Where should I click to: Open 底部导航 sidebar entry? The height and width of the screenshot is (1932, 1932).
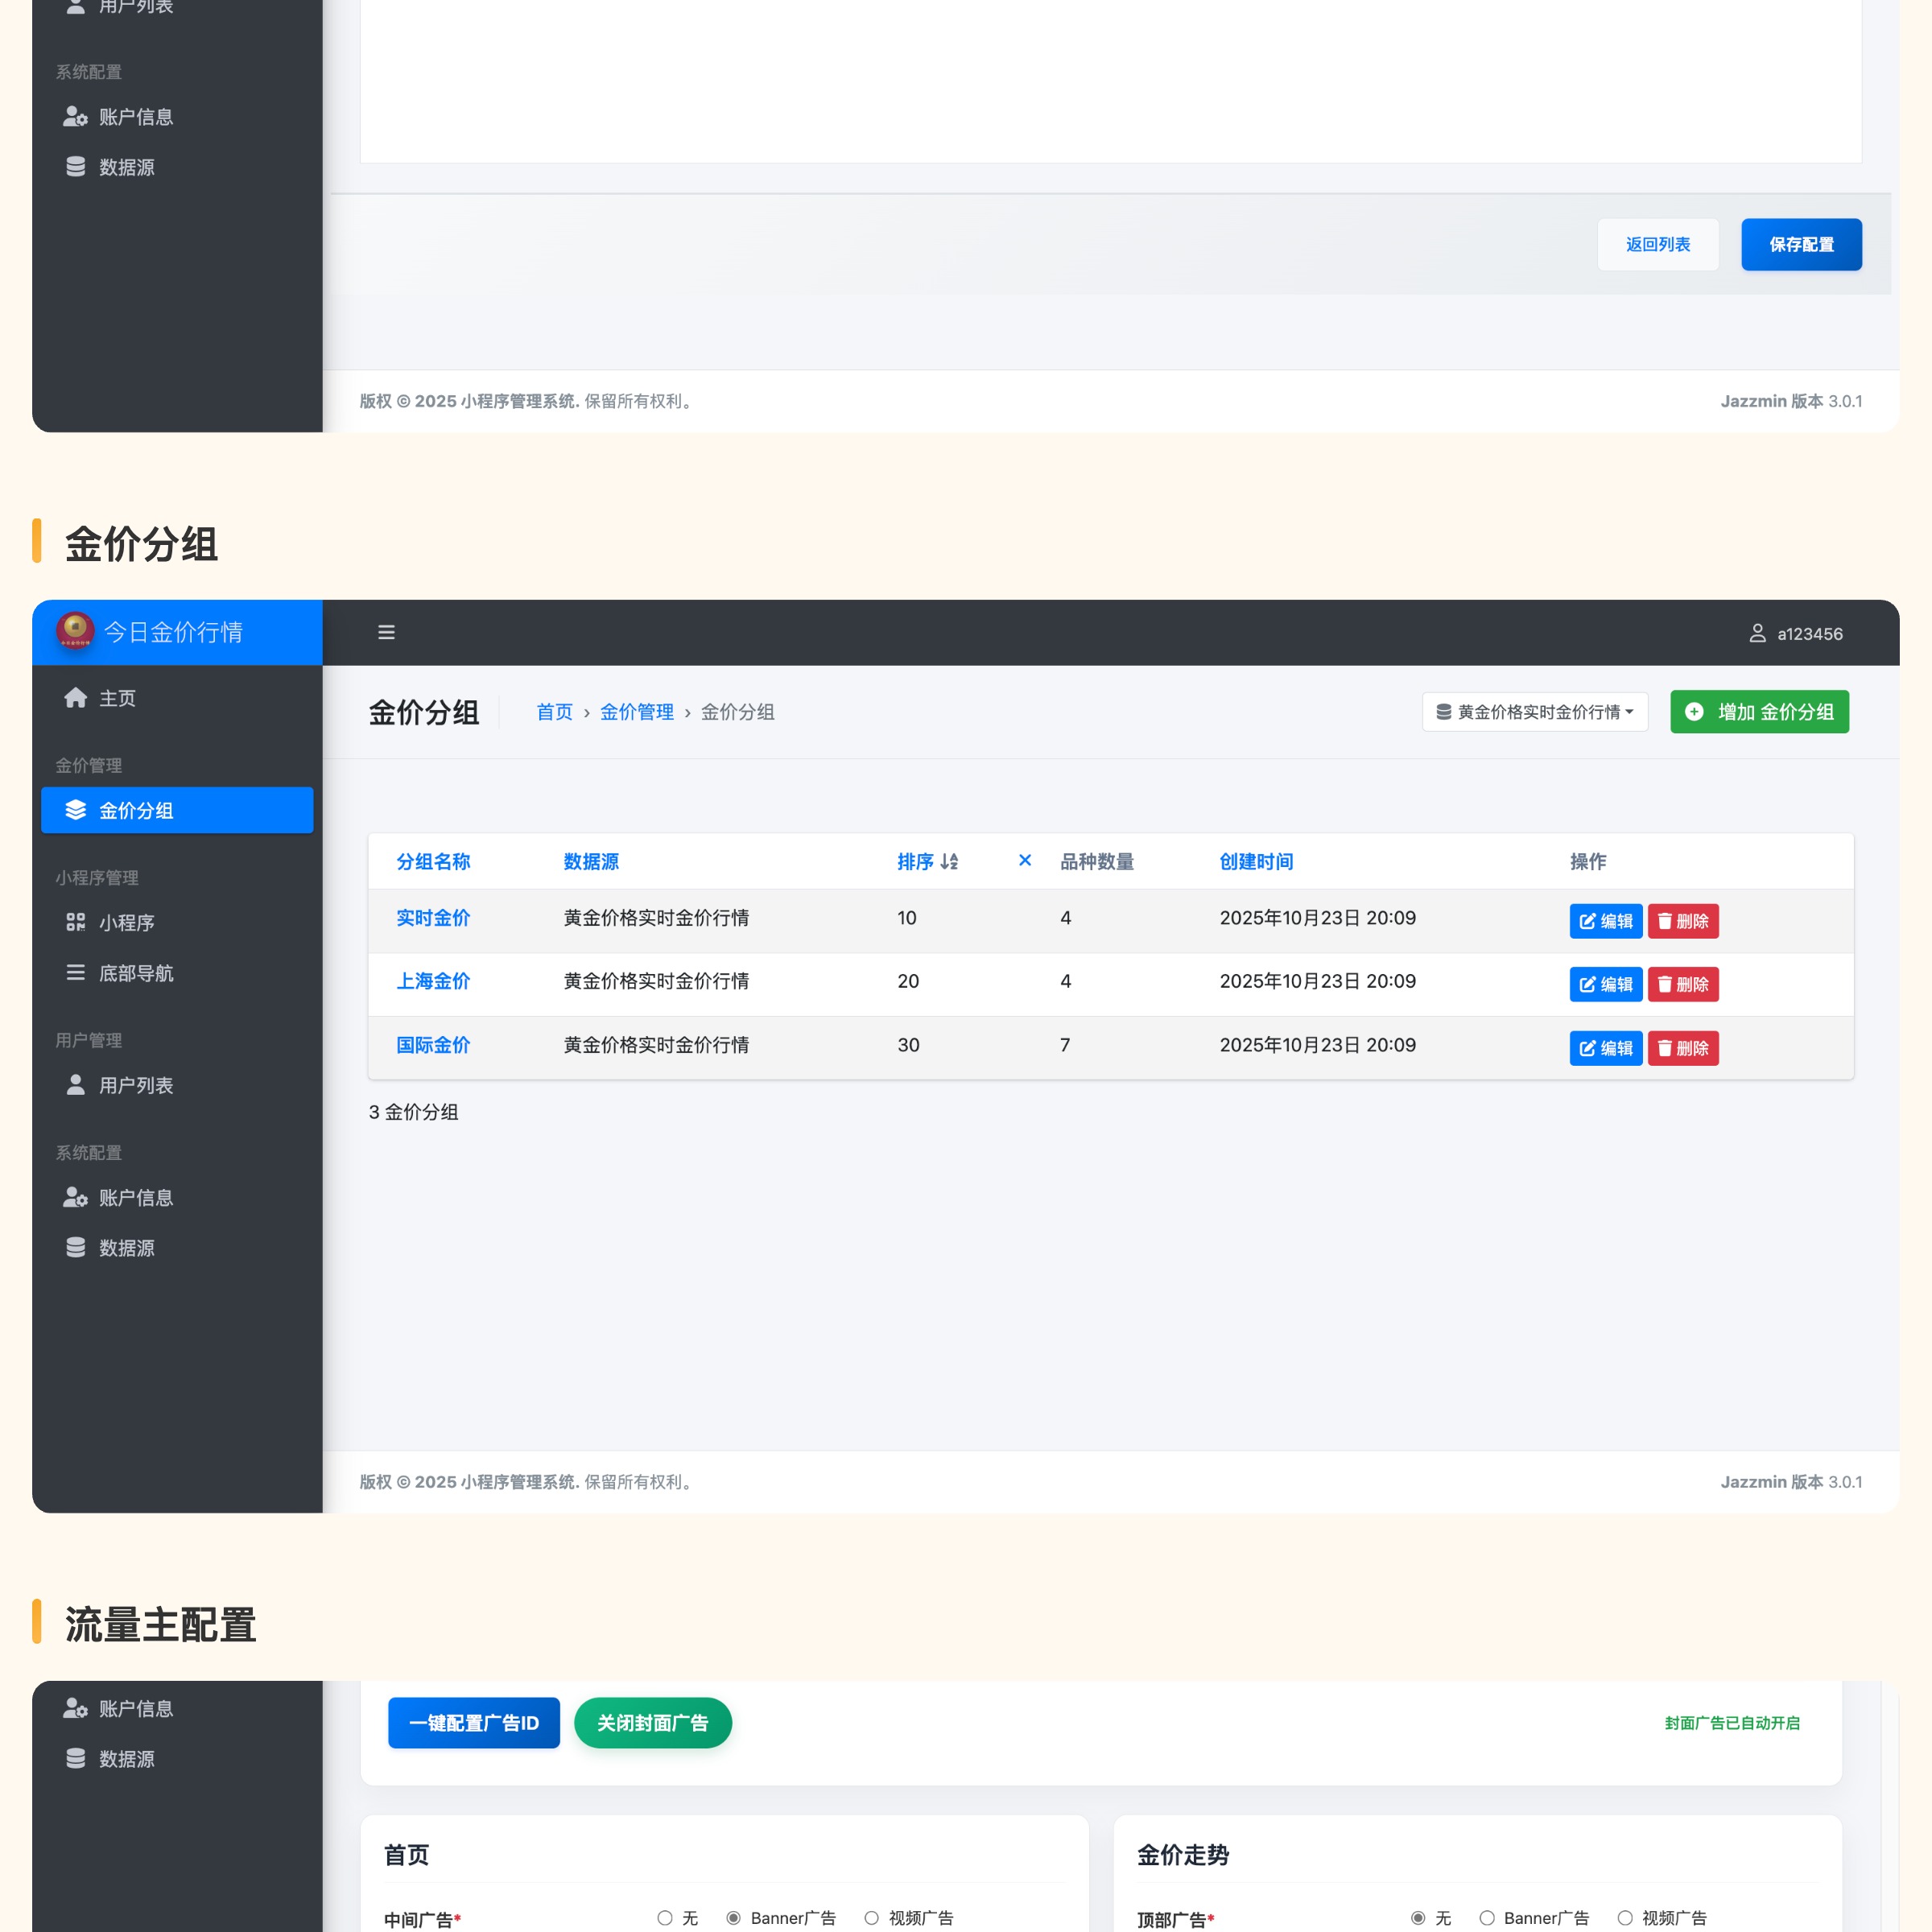pyautogui.click(x=135, y=973)
